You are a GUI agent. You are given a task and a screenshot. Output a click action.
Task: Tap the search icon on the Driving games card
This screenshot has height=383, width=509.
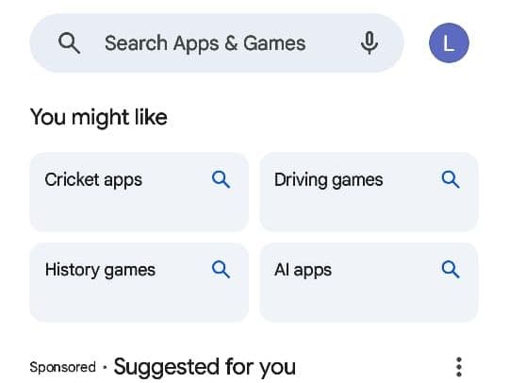pos(451,179)
